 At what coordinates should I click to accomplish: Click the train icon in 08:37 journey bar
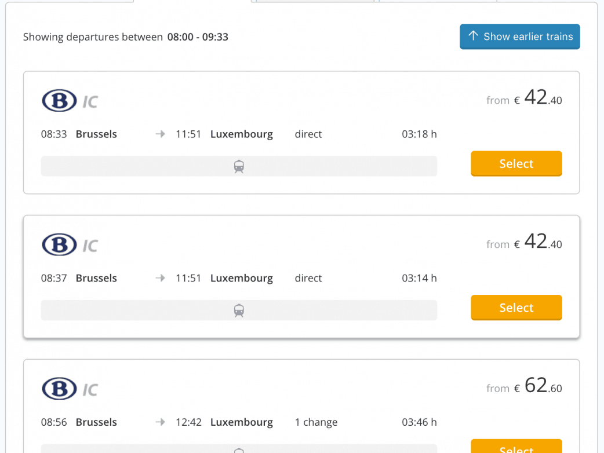point(239,310)
